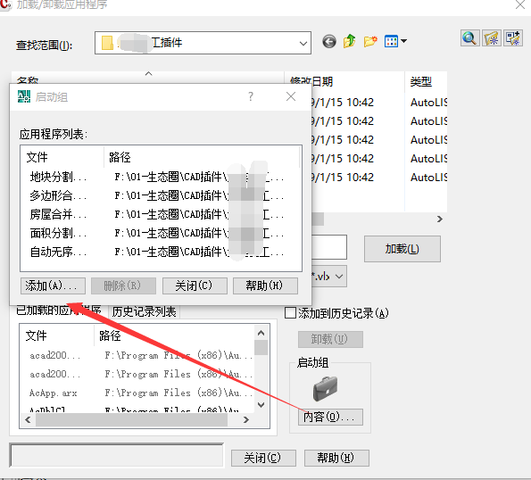Screen dimensions: 531x480
Task: Open the file type *.vlx dropdown
Action: point(339,277)
